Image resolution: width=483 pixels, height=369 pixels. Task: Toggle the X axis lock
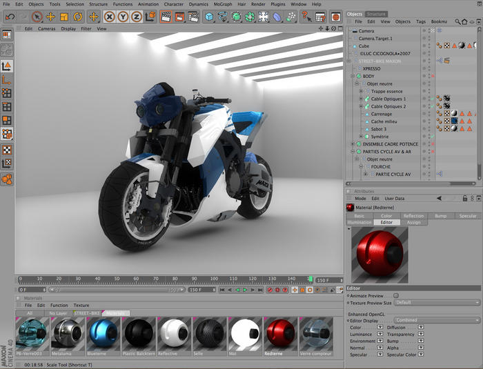point(109,16)
